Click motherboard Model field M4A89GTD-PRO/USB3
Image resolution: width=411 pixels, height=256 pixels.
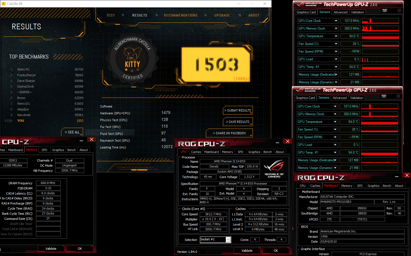pos(347,202)
